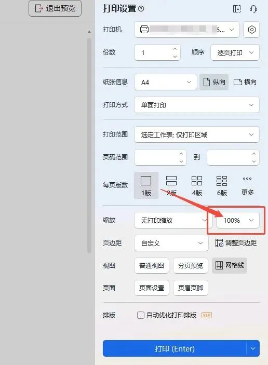Click the preview vertical scrollbar track
The image size is (268, 365).
pyautogui.click(x=89, y=146)
